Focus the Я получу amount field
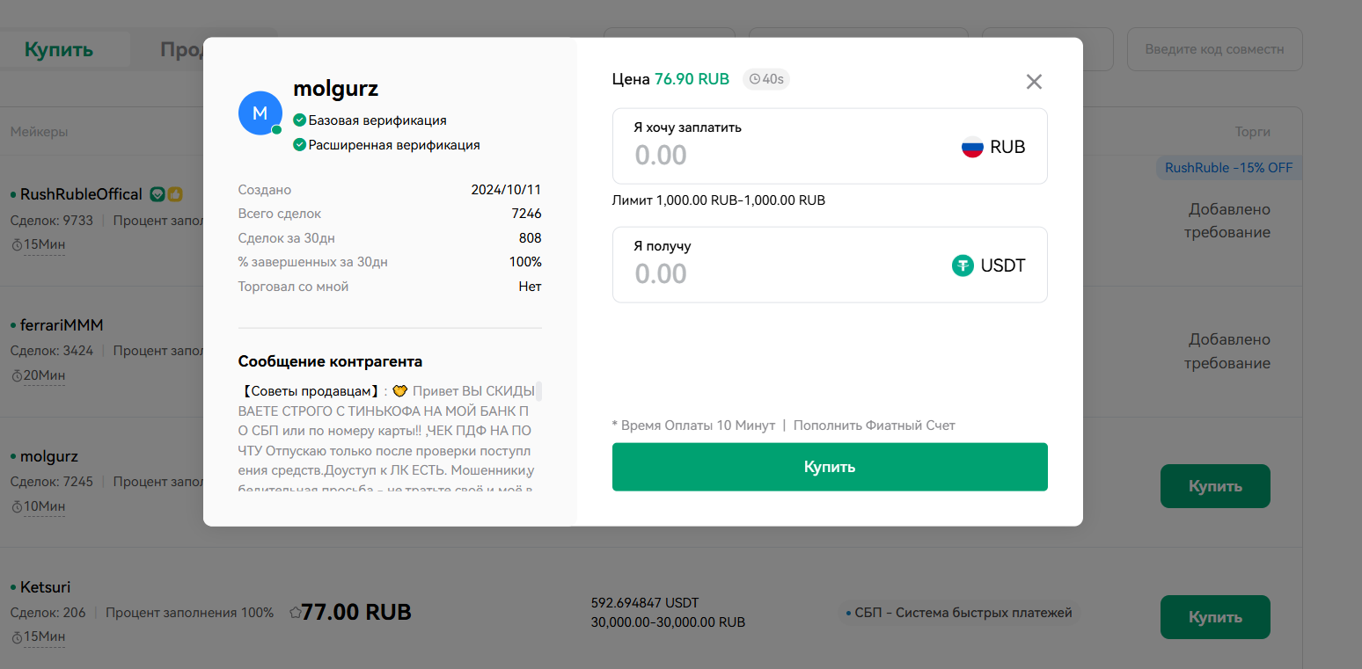 click(792, 274)
